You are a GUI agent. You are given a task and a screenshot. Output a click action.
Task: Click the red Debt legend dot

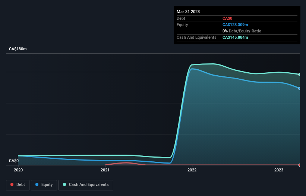[12, 184]
